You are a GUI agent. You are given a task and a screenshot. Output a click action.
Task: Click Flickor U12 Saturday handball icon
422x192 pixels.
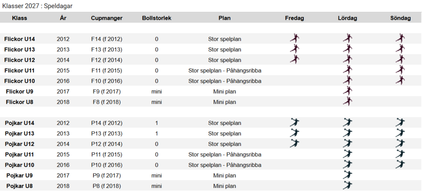[x=347, y=59]
